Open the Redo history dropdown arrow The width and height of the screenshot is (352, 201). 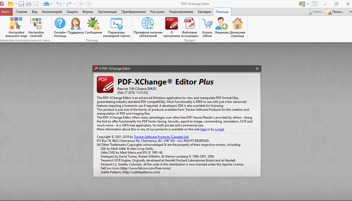click(74, 4)
